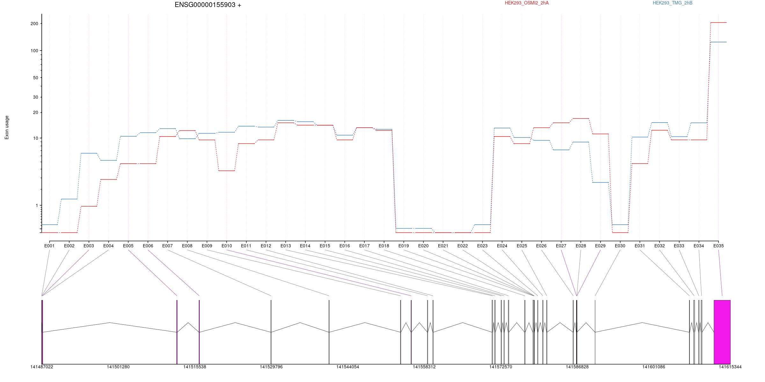The width and height of the screenshot is (765, 382).
Task: Click the E027 exon label
Action: click(561, 246)
